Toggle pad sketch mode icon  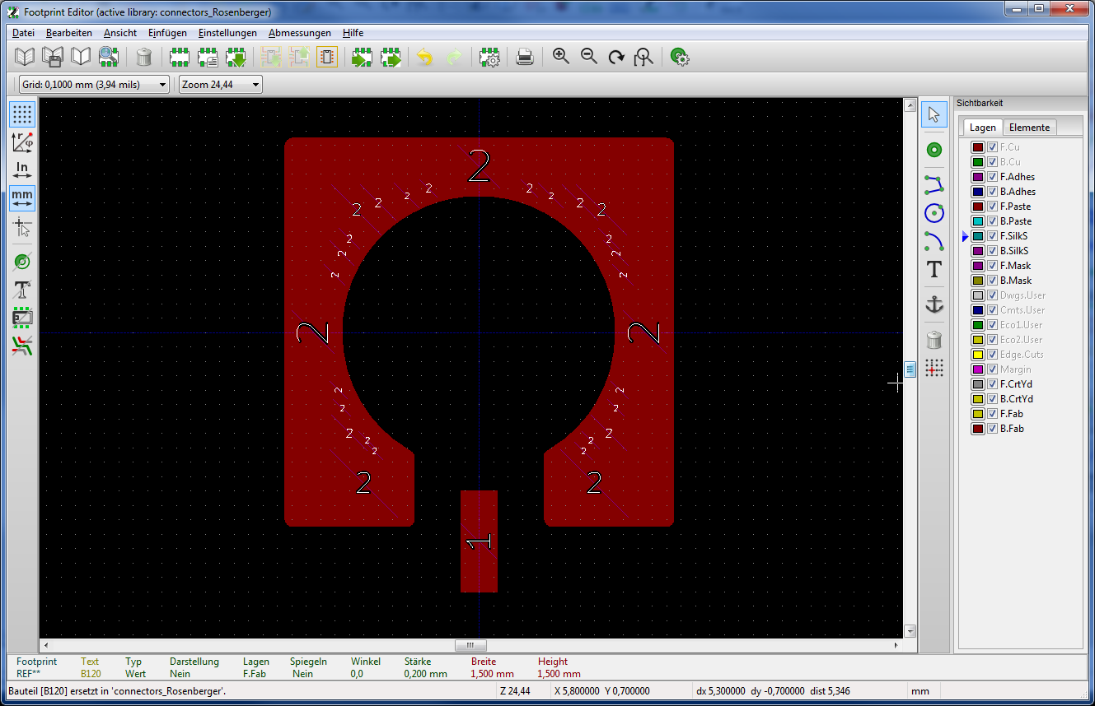point(23,262)
